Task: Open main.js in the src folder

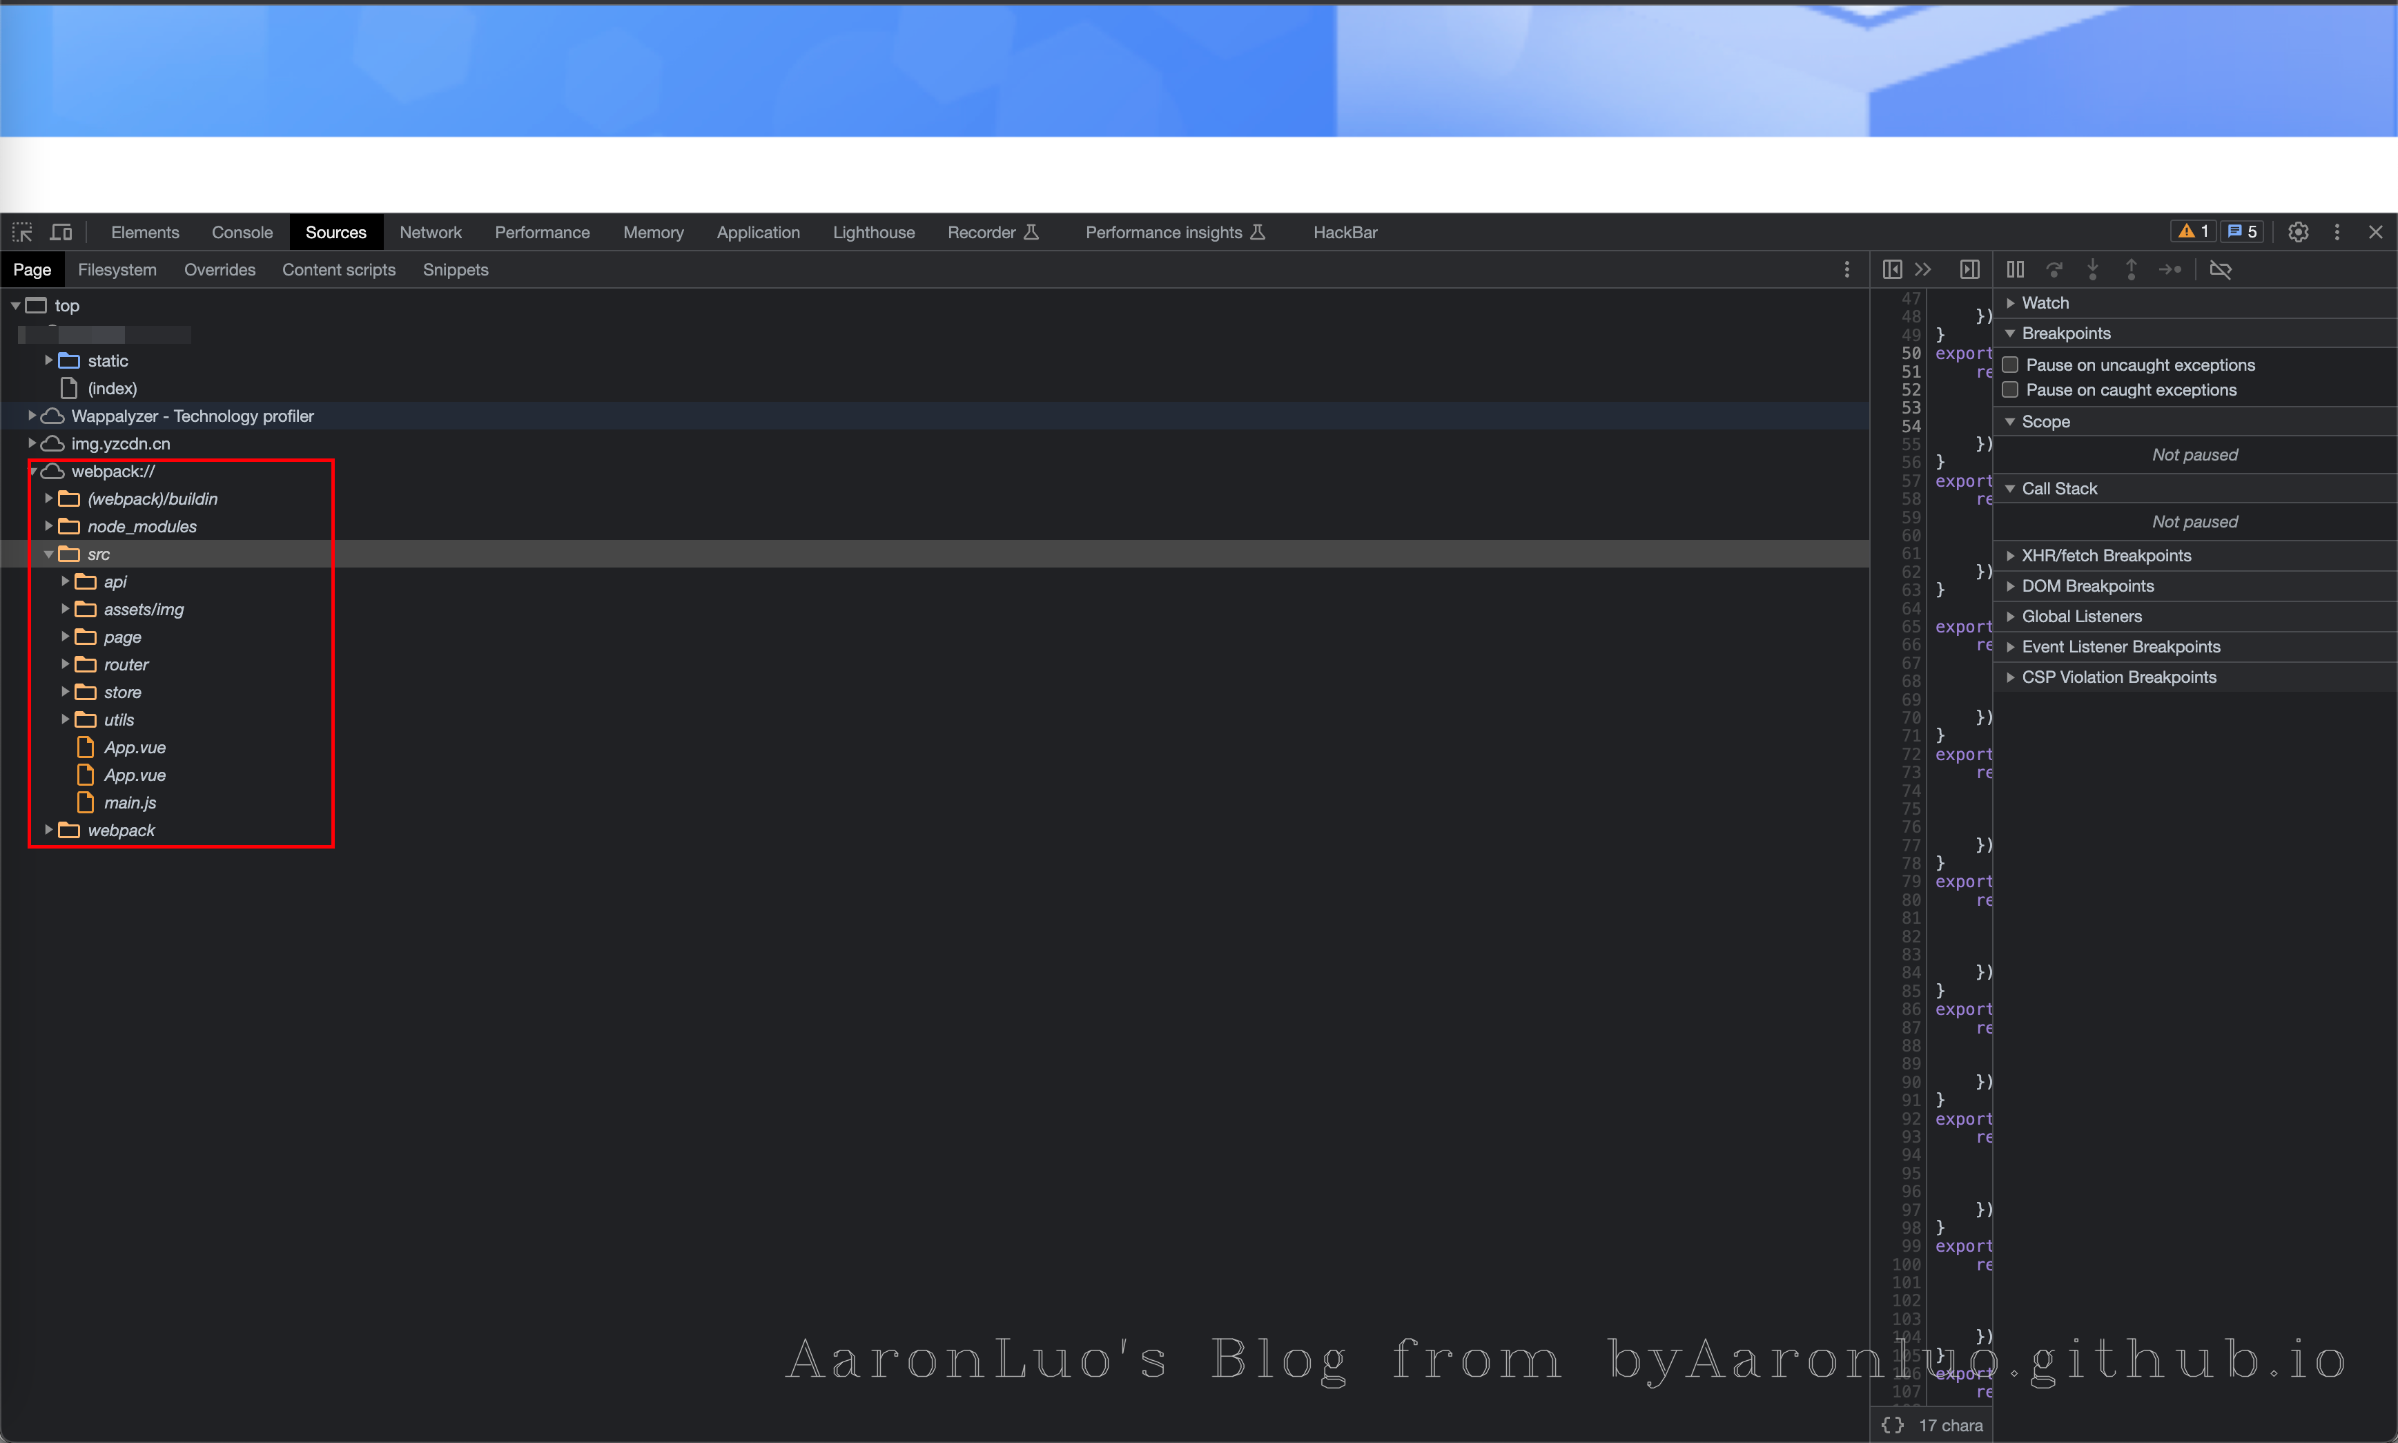Action: coord(129,803)
